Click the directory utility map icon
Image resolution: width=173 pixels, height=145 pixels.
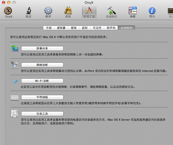(15, 114)
